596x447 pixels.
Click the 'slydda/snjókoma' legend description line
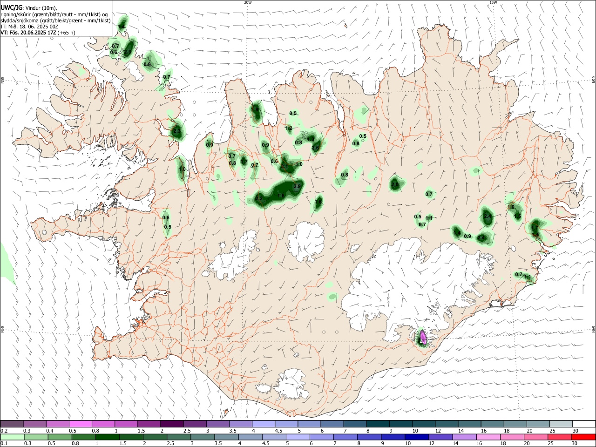click(x=56, y=20)
